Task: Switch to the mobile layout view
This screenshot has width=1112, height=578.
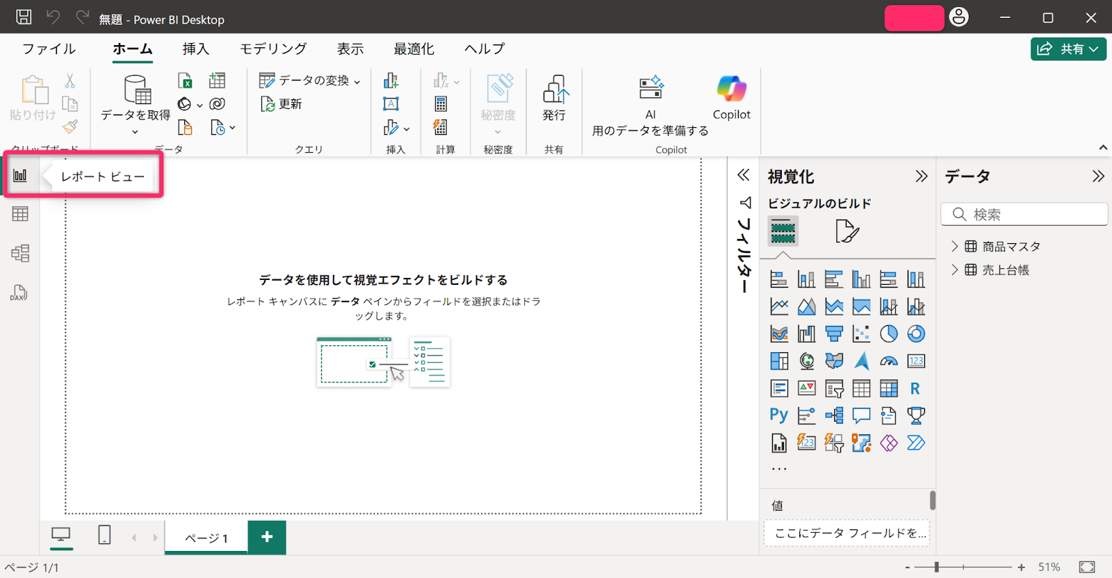Action: pos(104,535)
